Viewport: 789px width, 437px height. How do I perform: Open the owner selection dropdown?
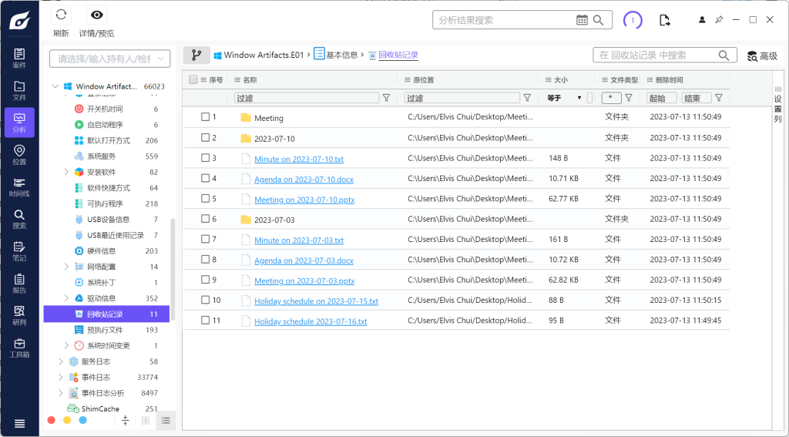[109, 59]
